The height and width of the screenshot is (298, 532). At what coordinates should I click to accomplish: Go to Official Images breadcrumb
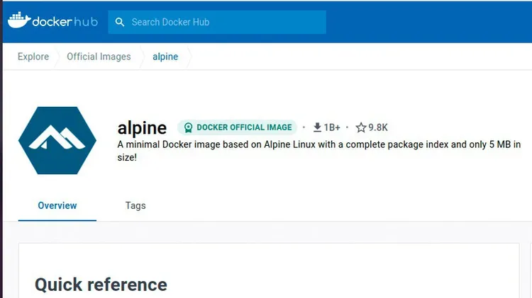(x=99, y=57)
